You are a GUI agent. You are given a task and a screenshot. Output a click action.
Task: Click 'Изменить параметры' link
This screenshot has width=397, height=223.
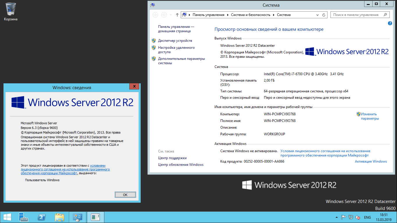[370, 116]
